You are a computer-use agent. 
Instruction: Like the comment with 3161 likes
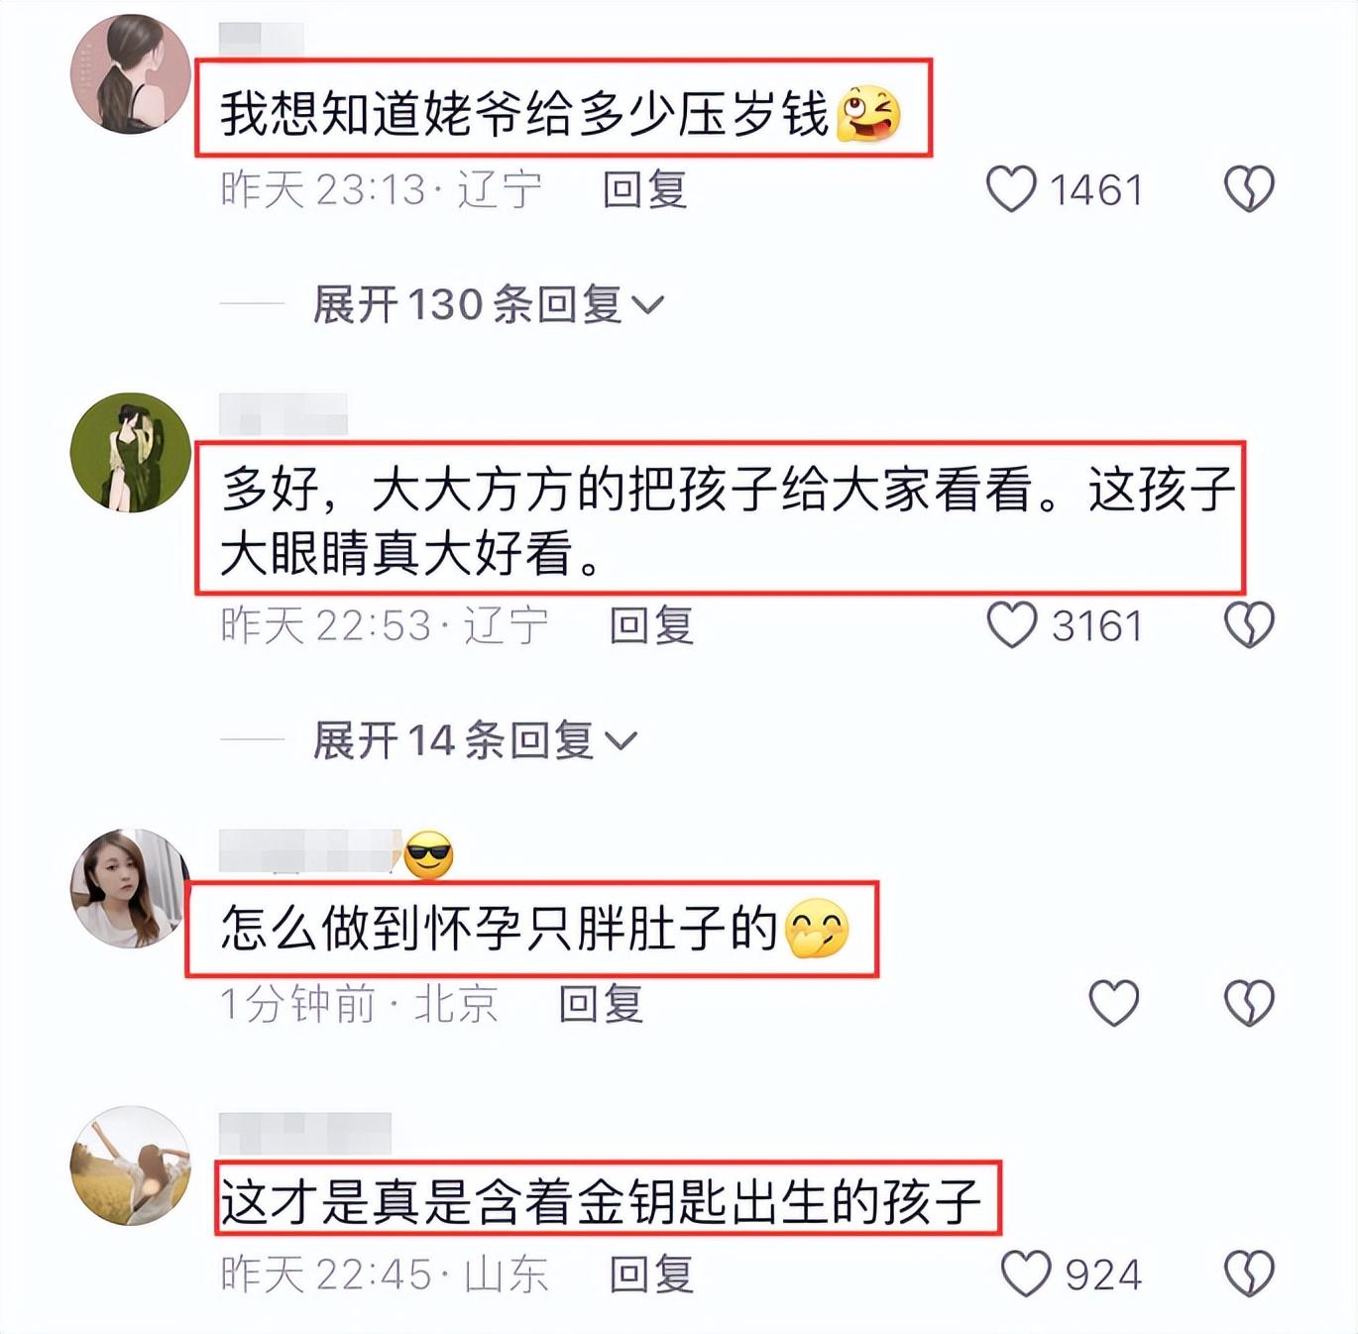1012,625
